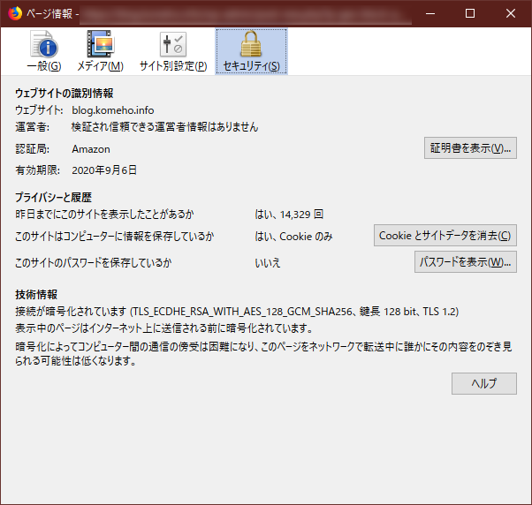Image resolution: width=532 pixels, height=505 pixels.
Task: Click the visit count はい、14,329 回
Action: click(289, 215)
